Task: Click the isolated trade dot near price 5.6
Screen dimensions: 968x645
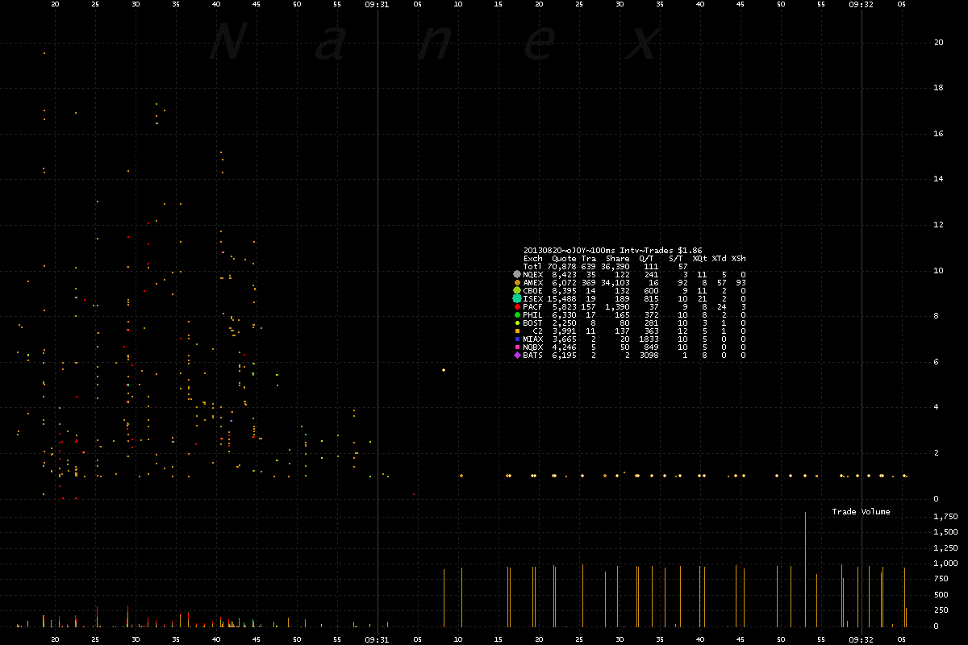Action: [444, 370]
